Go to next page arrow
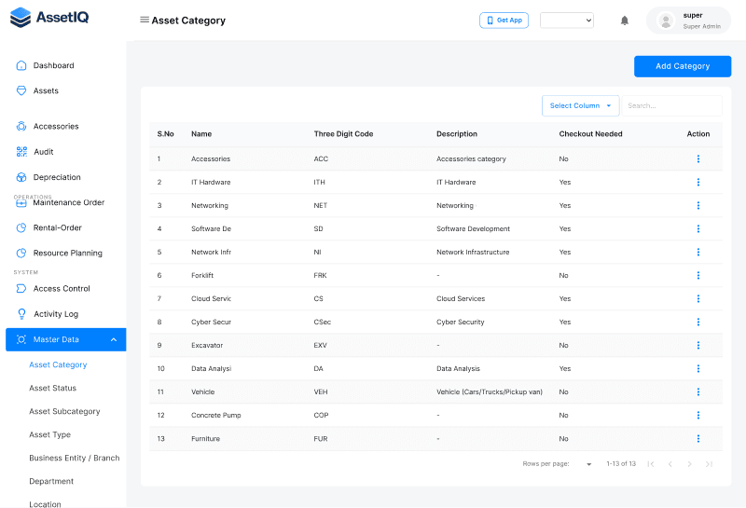The width and height of the screenshot is (746, 508). (x=689, y=464)
